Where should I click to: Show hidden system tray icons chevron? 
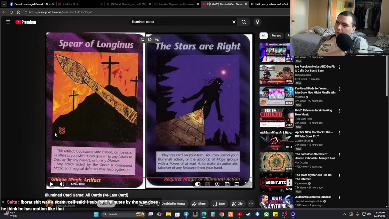tap(345, 214)
